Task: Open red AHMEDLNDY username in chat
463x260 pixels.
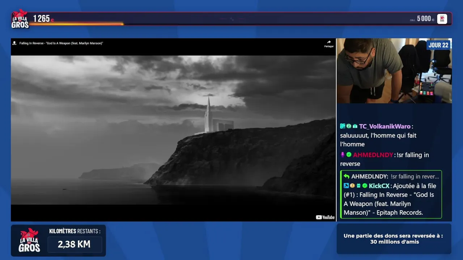Action: 373,155
